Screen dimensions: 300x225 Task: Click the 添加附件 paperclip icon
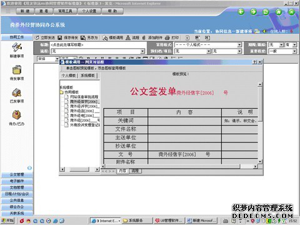click(x=144, y=37)
